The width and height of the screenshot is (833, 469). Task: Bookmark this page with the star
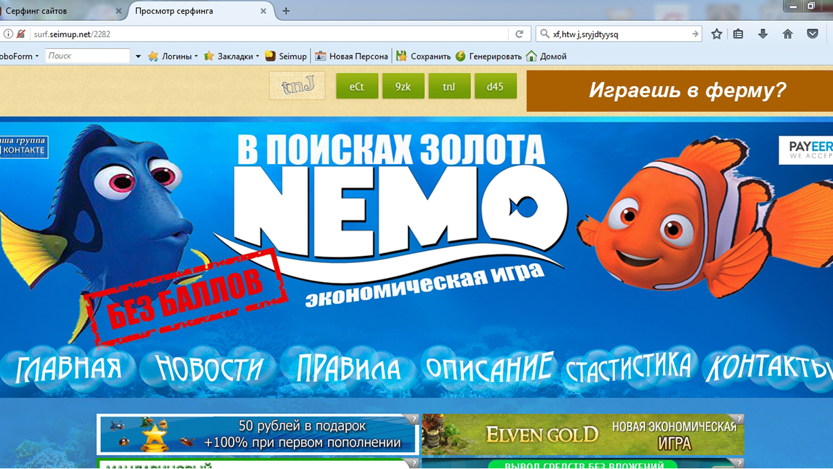point(717,34)
